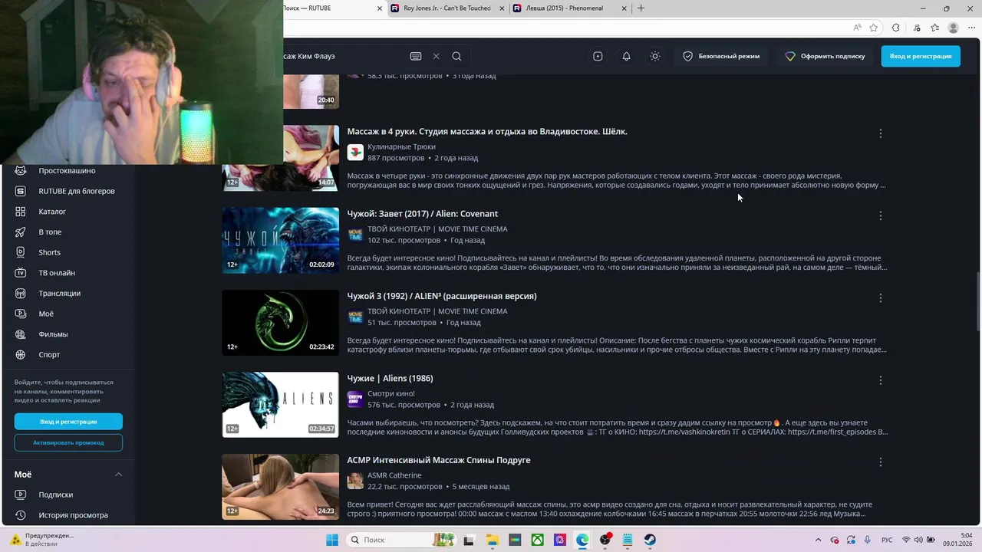Click the Read aloud icon in address bar
Image resolution: width=982 pixels, height=552 pixels.
tap(857, 28)
